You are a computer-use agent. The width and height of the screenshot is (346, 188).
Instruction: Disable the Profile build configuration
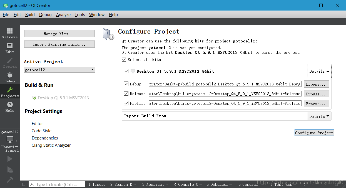coord(126,103)
